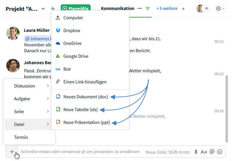
Task: Click the plus button beside message input
Action: coord(12,152)
